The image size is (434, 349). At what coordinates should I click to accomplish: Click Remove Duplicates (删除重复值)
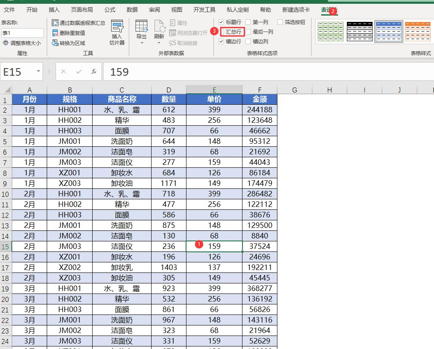click(x=69, y=33)
